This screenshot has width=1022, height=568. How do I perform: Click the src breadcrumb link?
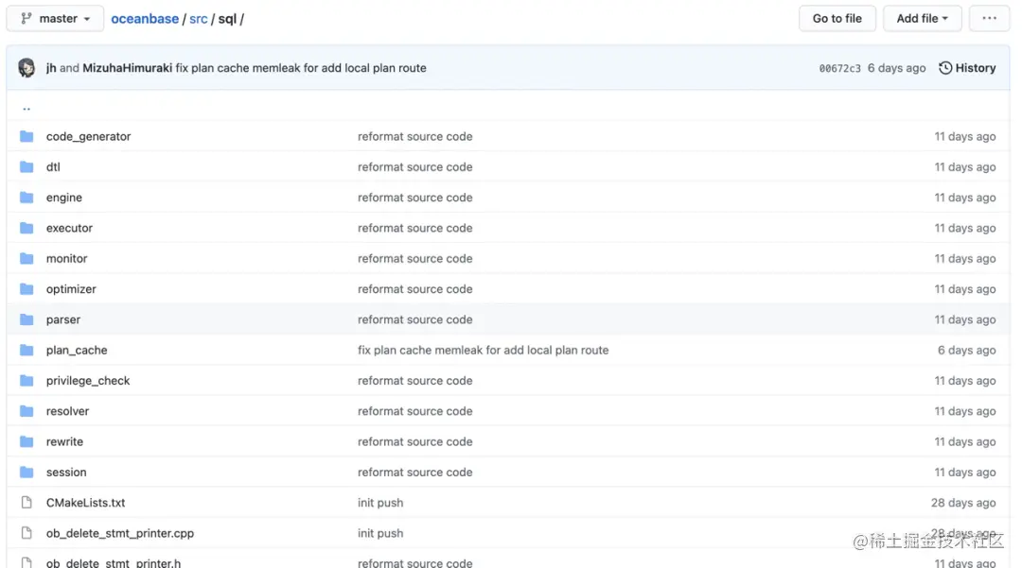pyautogui.click(x=199, y=19)
